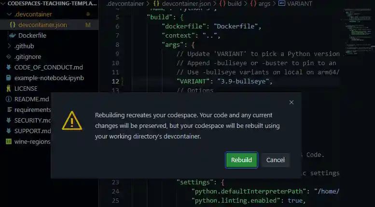Select the wine-regions file
The width and height of the screenshot is (375, 207).
(32, 141)
